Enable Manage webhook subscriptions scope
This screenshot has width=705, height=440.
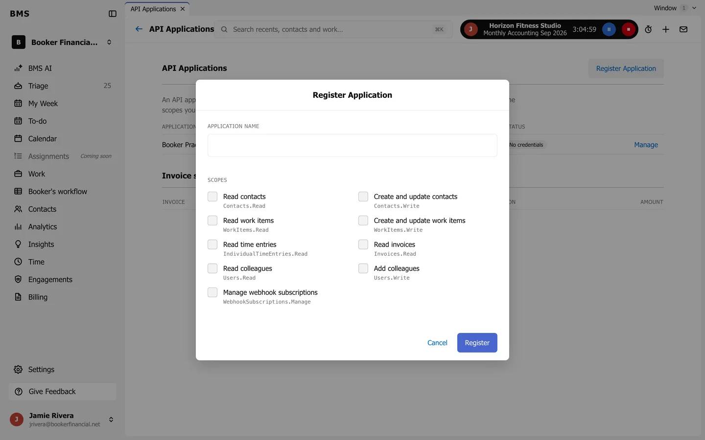[212, 292]
